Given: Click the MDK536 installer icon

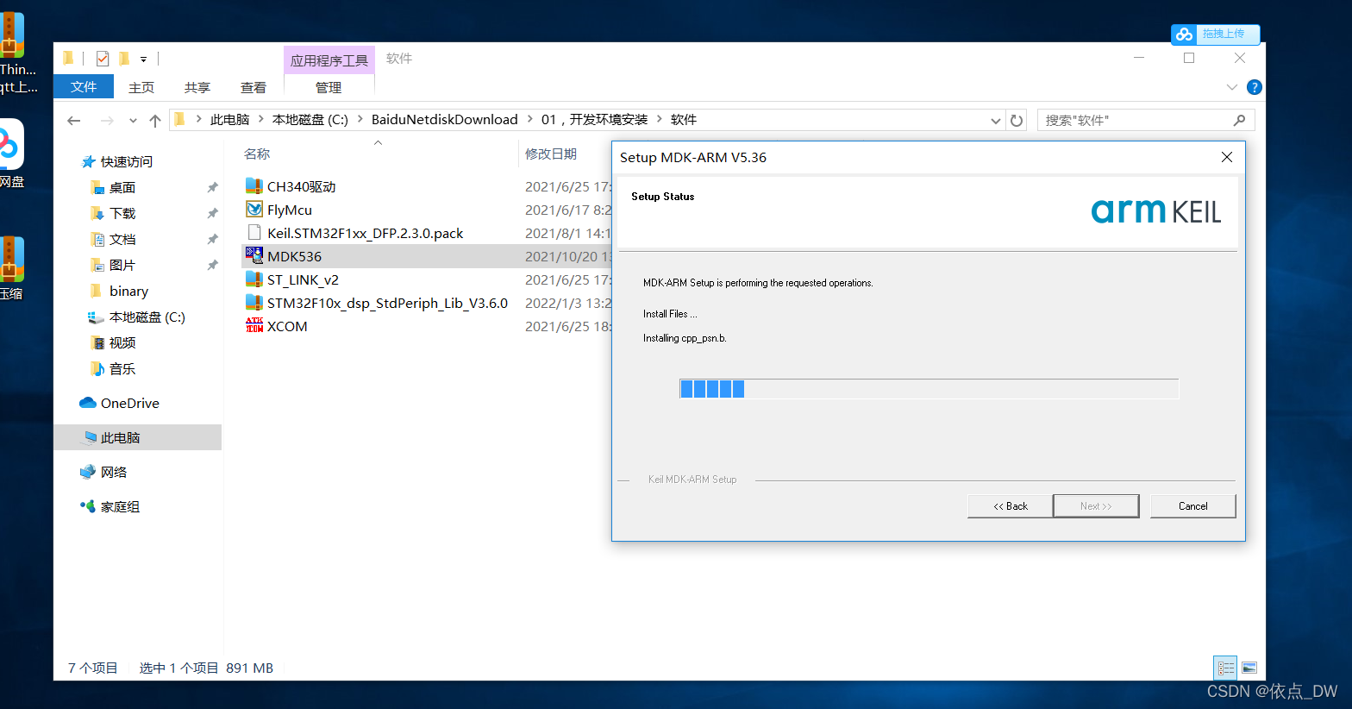Looking at the screenshot, I should [x=253, y=256].
